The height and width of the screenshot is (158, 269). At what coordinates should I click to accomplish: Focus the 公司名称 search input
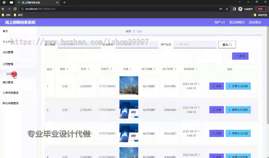click(x=137, y=44)
